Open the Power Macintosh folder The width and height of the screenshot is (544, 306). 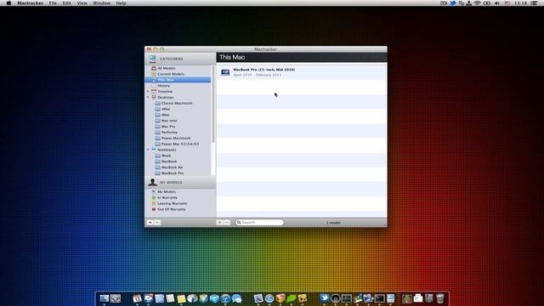coord(178,138)
